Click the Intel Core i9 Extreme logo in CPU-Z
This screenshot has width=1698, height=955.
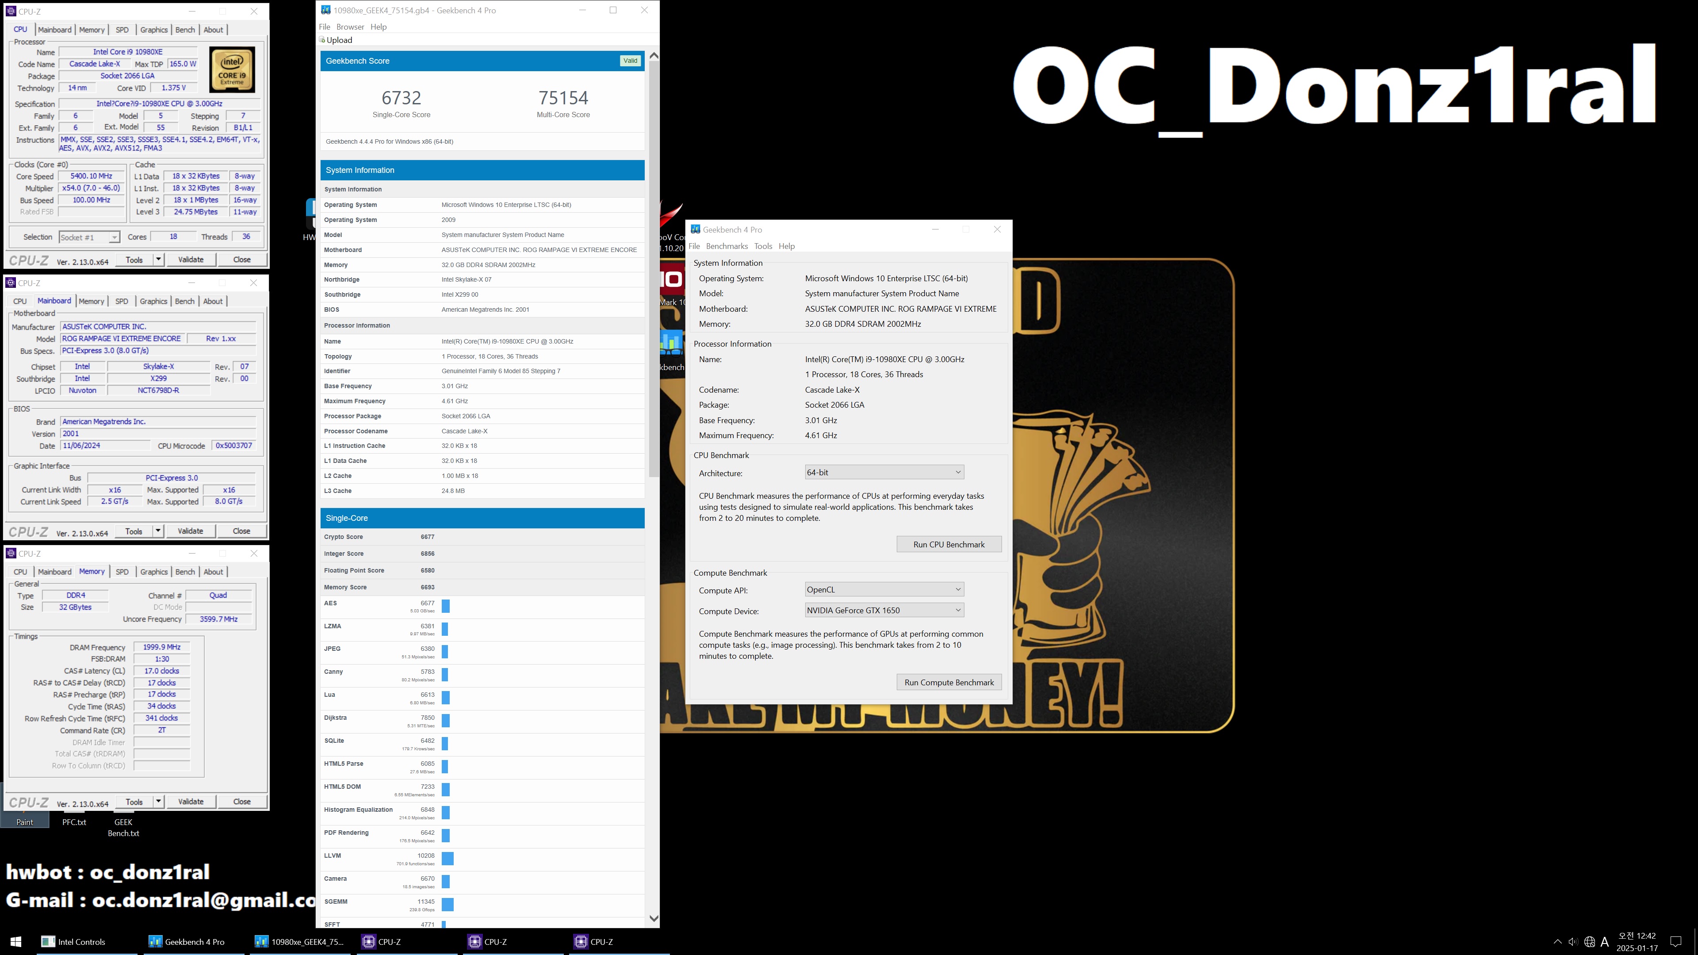(x=232, y=69)
